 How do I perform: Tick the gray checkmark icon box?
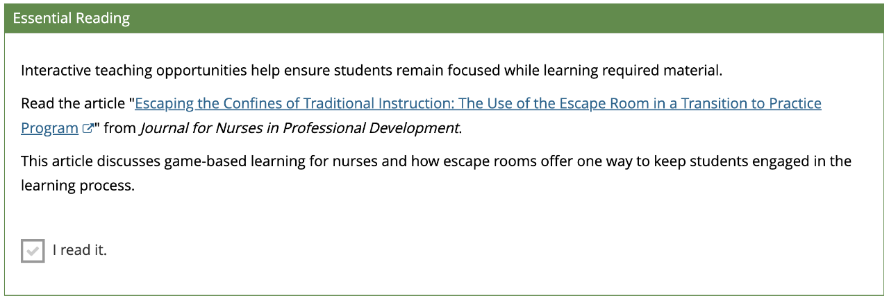(x=33, y=251)
